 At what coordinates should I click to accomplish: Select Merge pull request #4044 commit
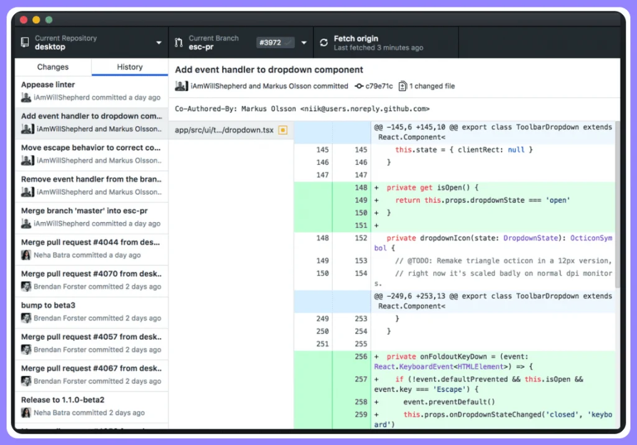click(x=91, y=249)
